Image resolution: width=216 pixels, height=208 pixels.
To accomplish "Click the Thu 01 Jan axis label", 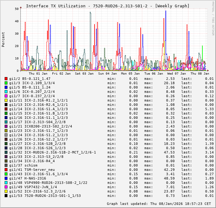I will point(38,74).
